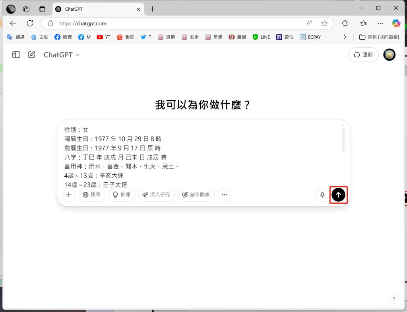Image resolution: width=407 pixels, height=312 pixels.
Task: Start a new chat with pencil icon
Action: [x=32, y=55]
